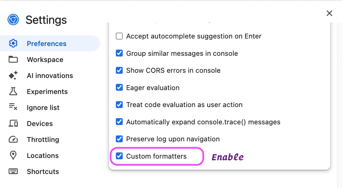Click the Shortcuts keyboard icon
The width and height of the screenshot is (342, 188).
click(13, 171)
